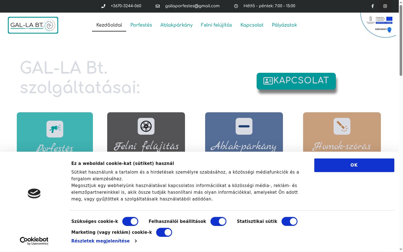Click scrollbar up arrow
Image resolution: width=403 pixels, height=252 pixels.
pyautogui.click(x=401, y=2)
